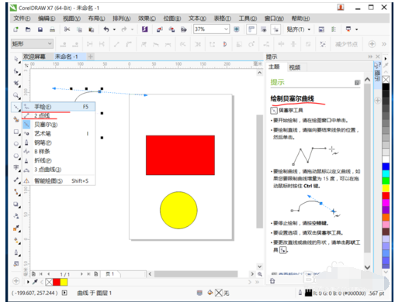The height and width of the screenshot is (302, 395).
Task: Click the no-color X swatch atop the palette
Action: (386, 80)
